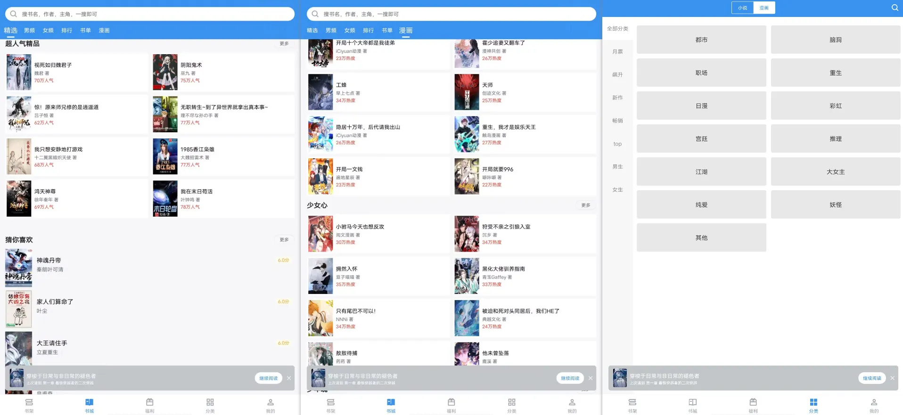This screenshot has height=415, width=903.
Task: Click 更多 beside 猜你喜欢
Action: coord(284,240)
